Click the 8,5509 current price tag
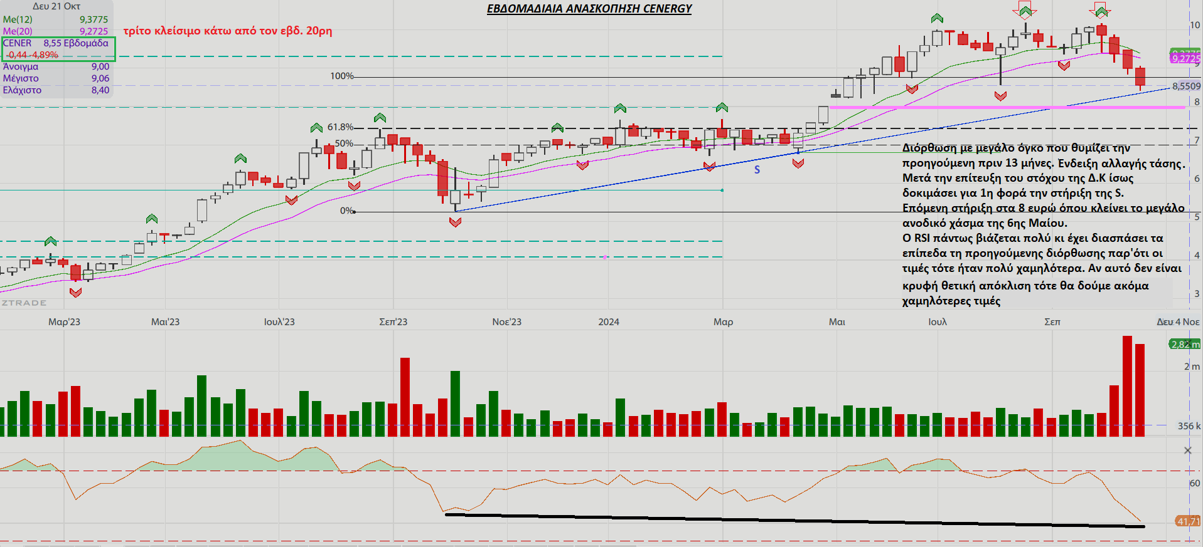 coord(1186,86)
